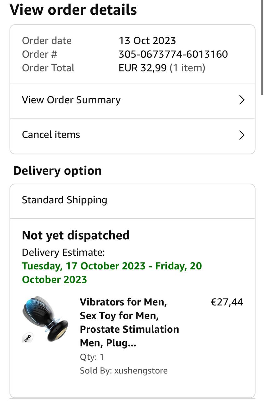Open the vibrator product thumbnail image
Screen dimensions: 265x401
[45, 319]
